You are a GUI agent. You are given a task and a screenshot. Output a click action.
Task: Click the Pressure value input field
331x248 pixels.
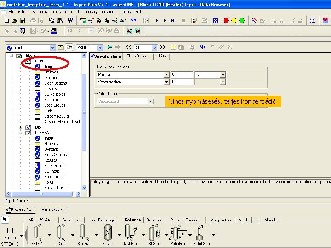pos(182,74)
